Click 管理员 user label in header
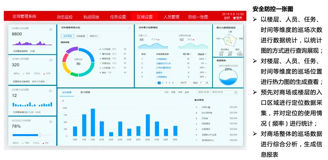The image size is (328, 160). [x=238, y=18]
